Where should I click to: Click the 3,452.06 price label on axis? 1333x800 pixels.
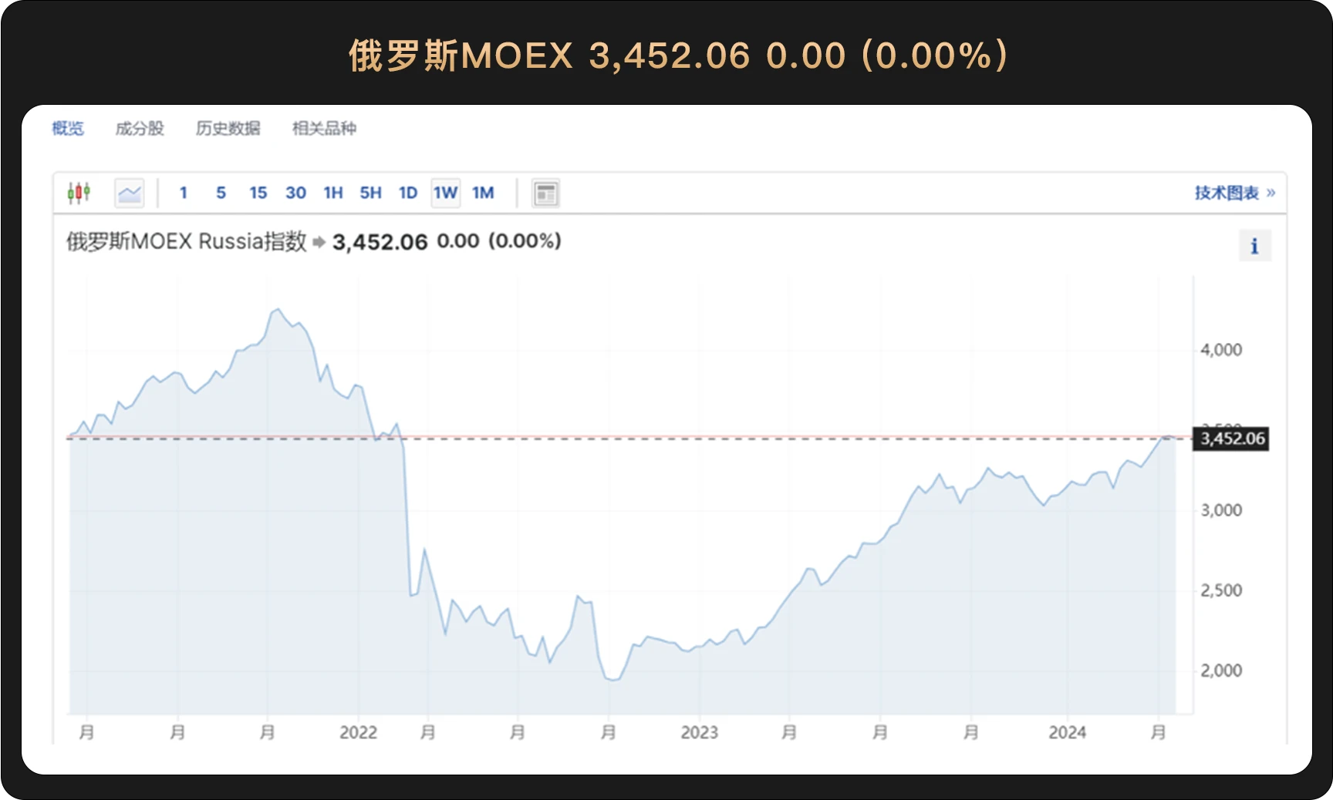pyautogui.click(x=1232, y=439)
